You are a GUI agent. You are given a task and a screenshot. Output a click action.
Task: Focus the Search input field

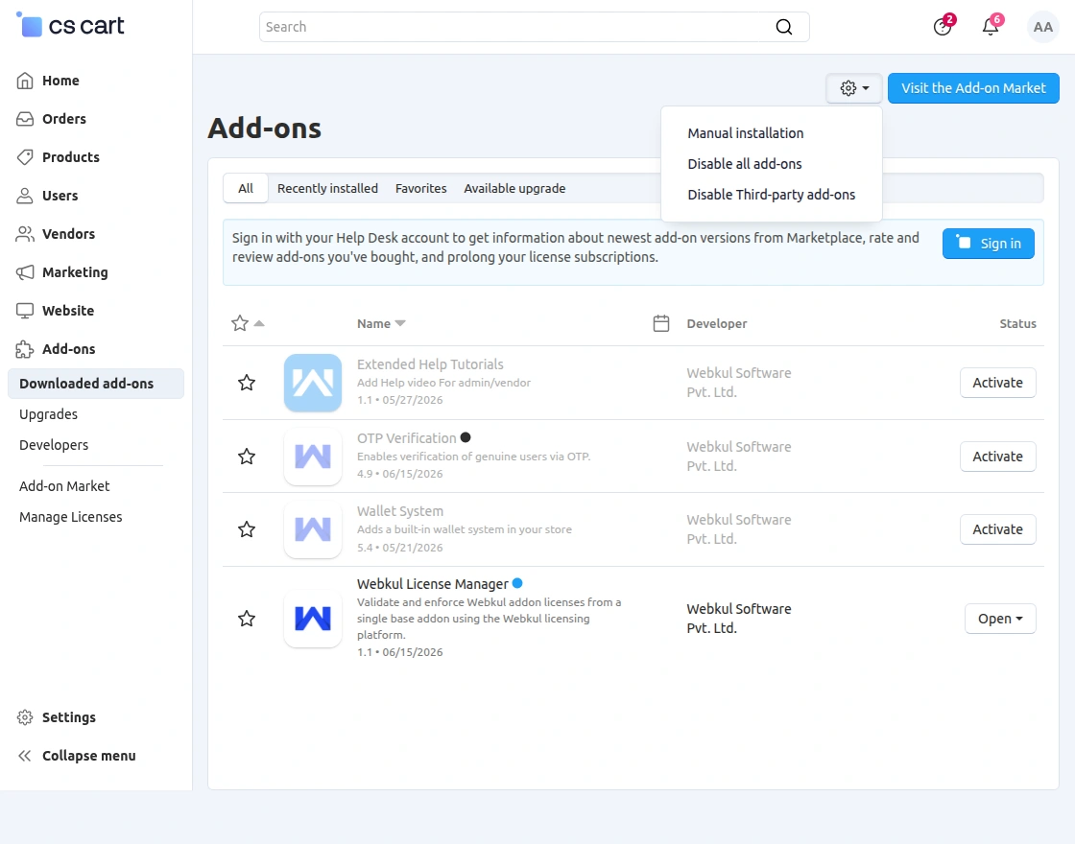tap(514, 27)
